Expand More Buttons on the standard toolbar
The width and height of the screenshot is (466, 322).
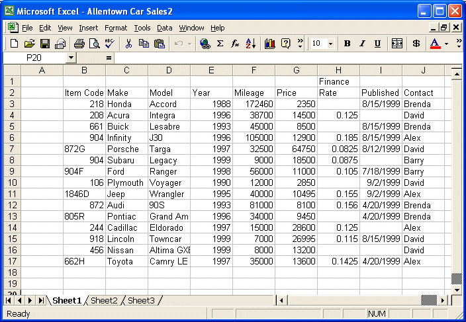pyautogui.click(x=301, y=44)
